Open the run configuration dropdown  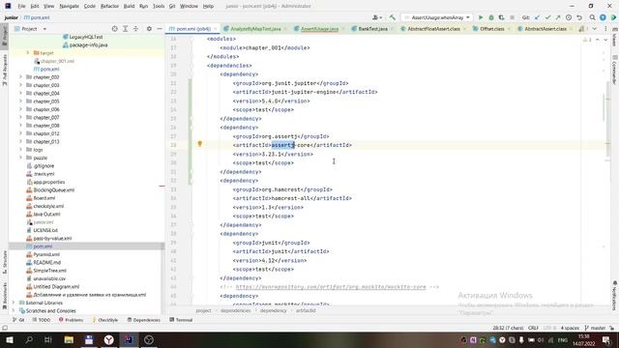pos(437,17)
